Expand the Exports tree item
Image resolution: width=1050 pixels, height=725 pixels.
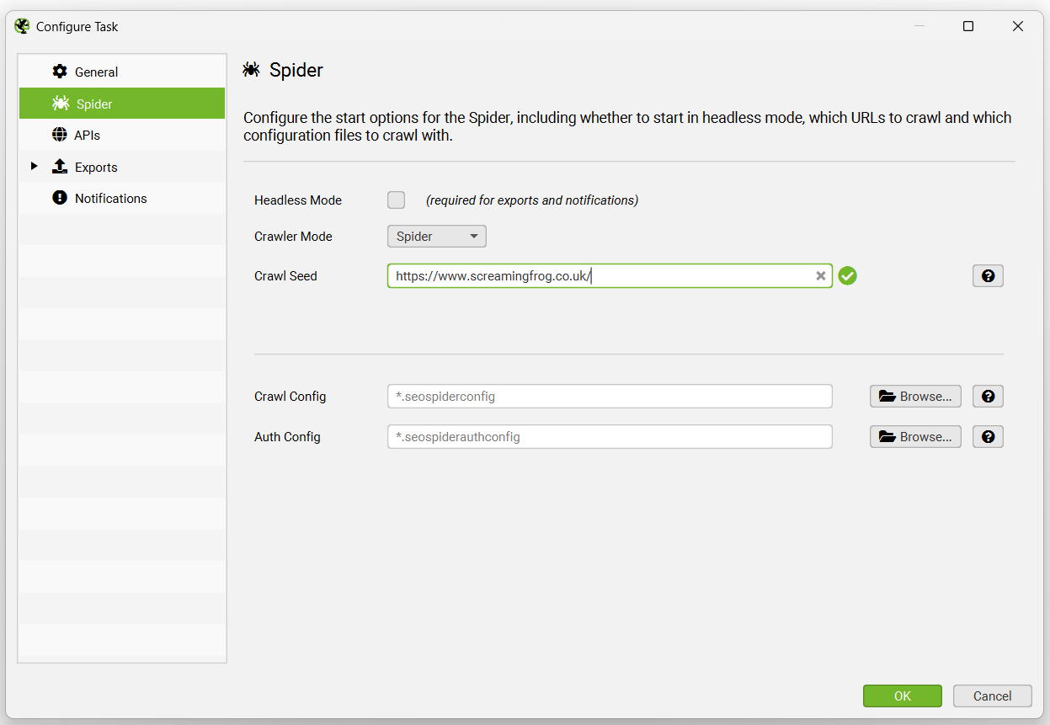point(35,166)
